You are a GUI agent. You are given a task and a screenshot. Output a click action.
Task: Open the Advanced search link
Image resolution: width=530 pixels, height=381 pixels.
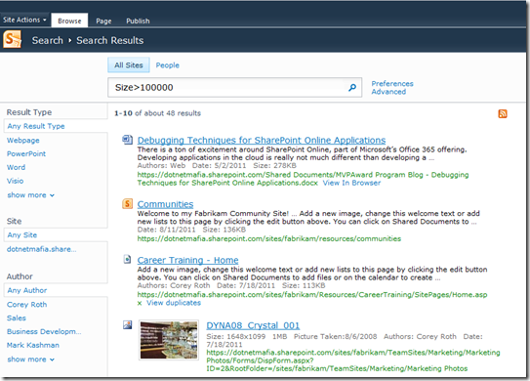[x=388, y=92]
